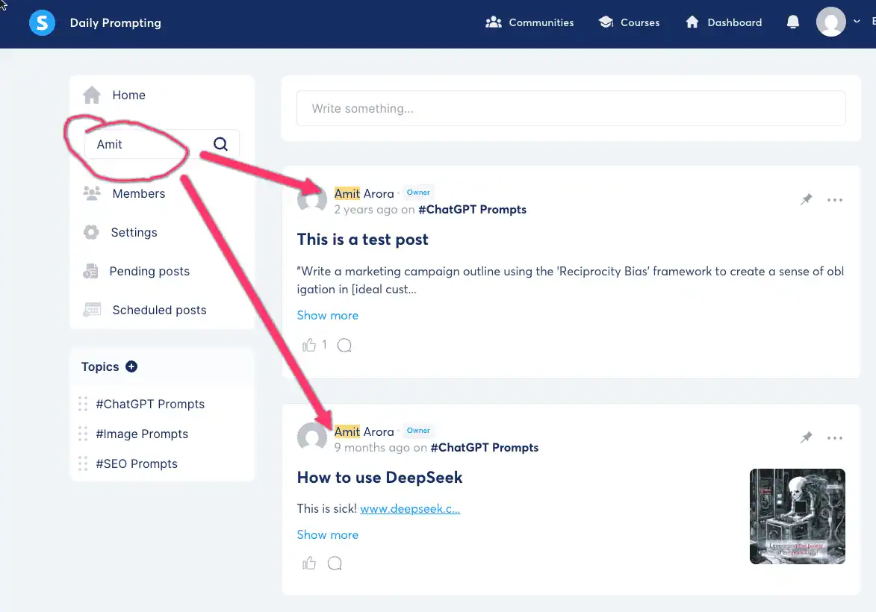Open Members using the people icon
876x612 pixels.
tap(91, 193)
